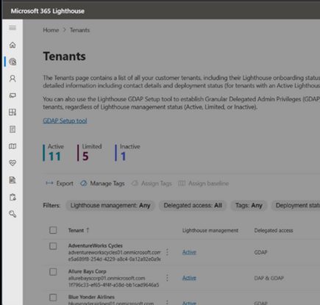Open the GDAP Setup tool link
Image resolution: width=320 pixels, height=305 pixels.
tap(65, 121)
